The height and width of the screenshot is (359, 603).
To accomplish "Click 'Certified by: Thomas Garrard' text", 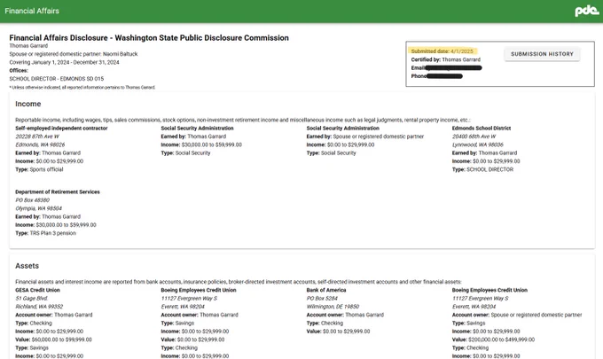I will click(x=446, y=59).
